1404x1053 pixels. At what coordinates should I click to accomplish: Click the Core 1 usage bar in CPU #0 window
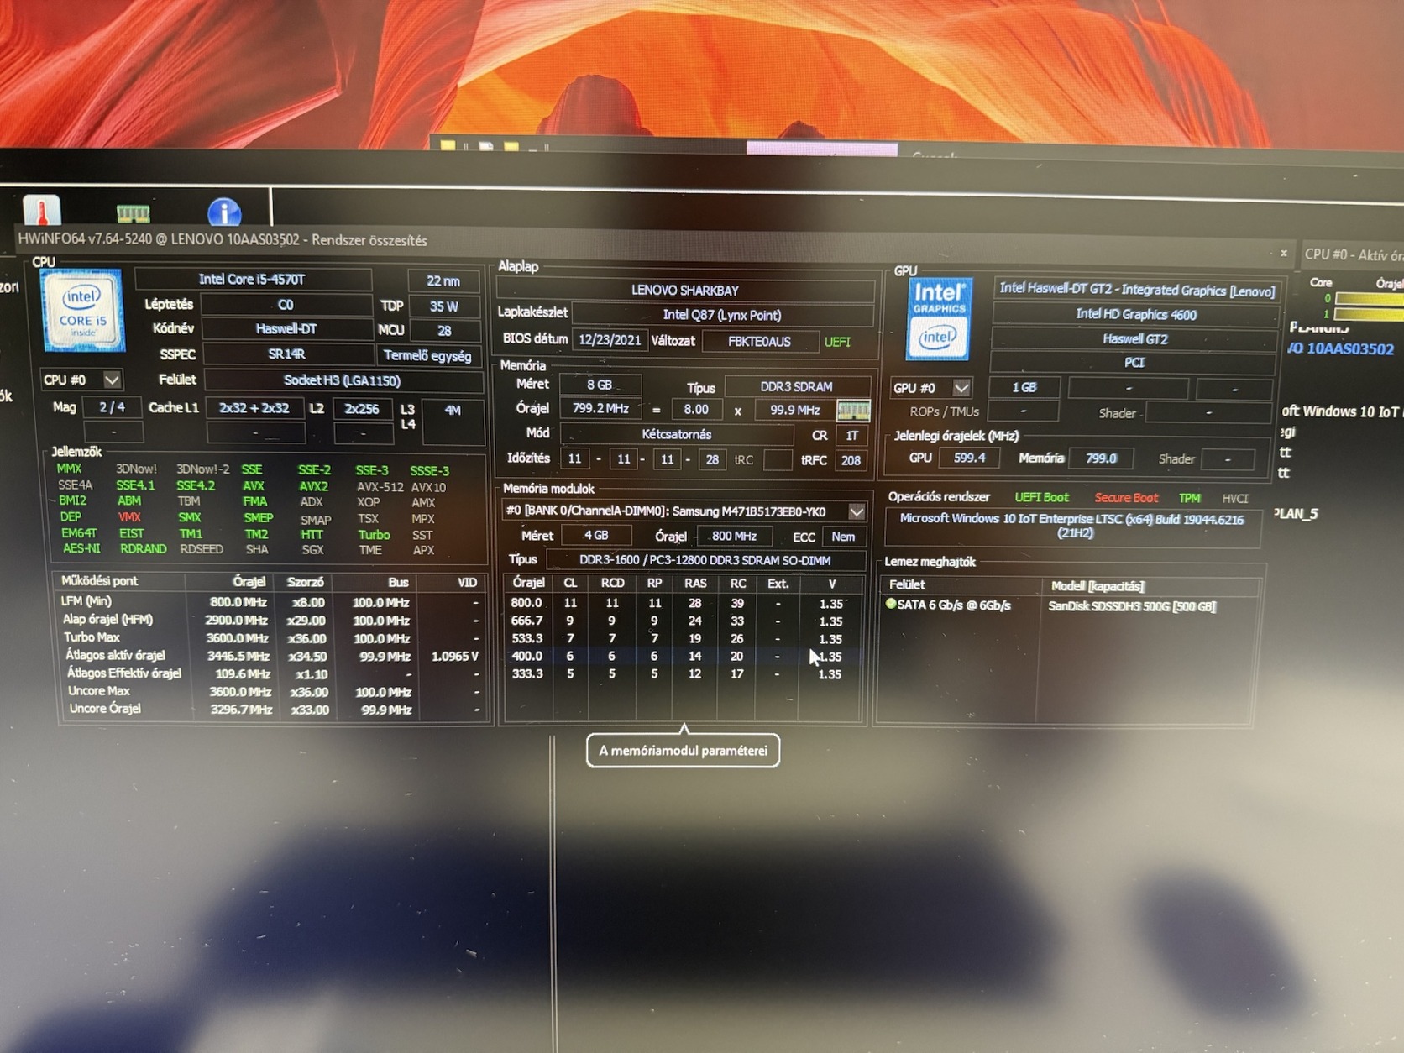[1369, 314]
